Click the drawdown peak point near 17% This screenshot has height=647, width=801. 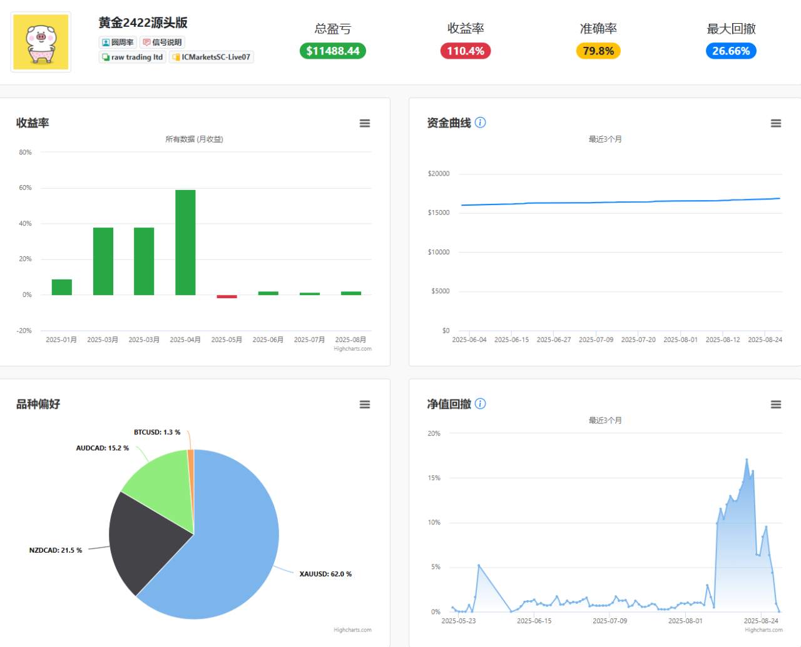click(x=747, y=460)
